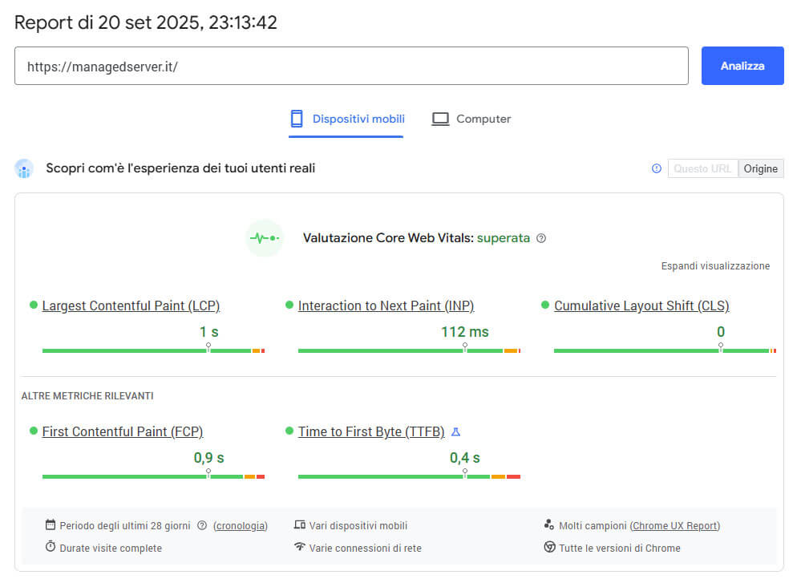Select the Origine view toggle
This screenshot has height=583, width=797.
point(760,168)
